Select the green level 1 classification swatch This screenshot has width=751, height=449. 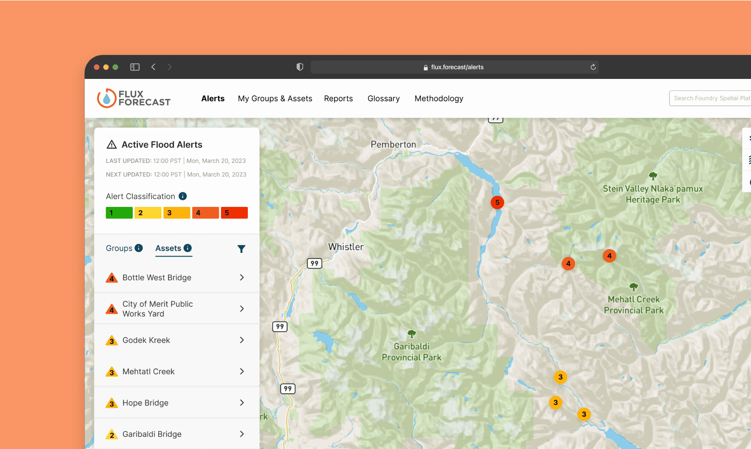[x=119, y=213]
